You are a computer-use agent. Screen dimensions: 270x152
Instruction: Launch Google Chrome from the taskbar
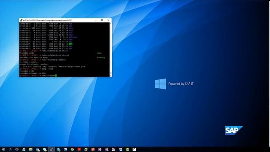point(72,149)
